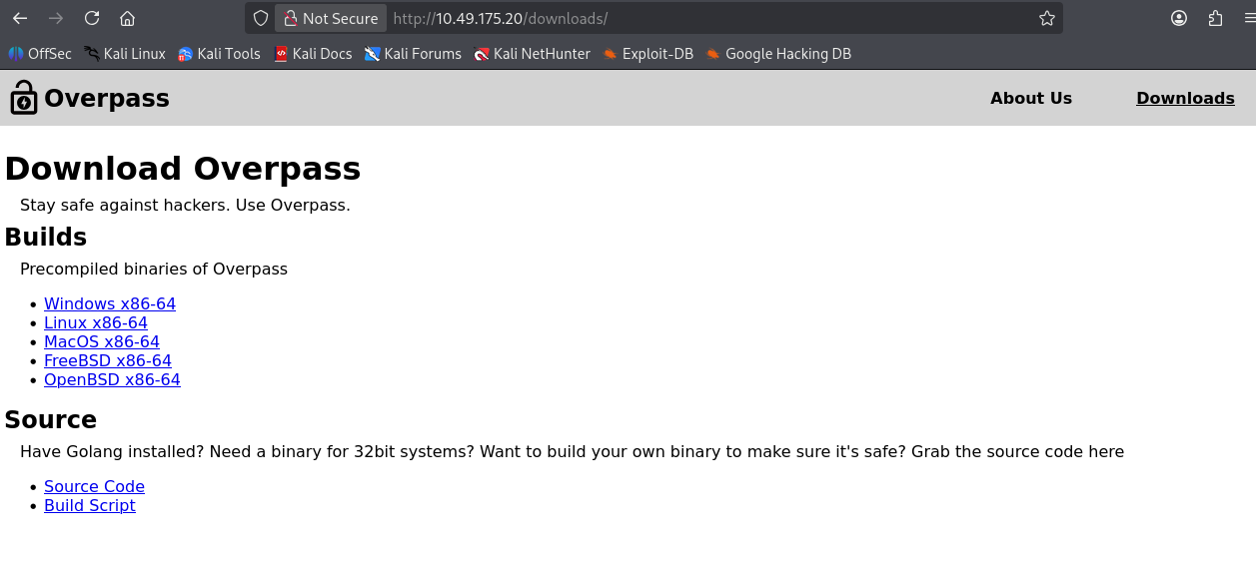Viewport: 1256px width, 561px height.
Task: Click 'Precompiled binaries of Overpass' text
Action: coord(154,269)
